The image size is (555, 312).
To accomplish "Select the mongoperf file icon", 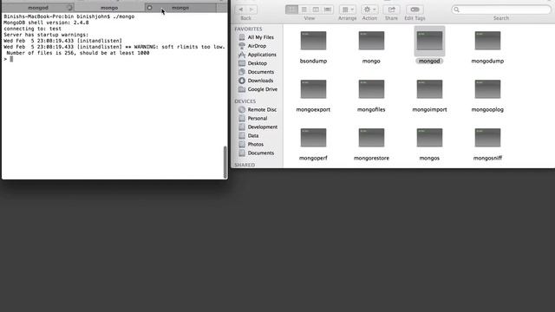I will [x=313, y=138].
